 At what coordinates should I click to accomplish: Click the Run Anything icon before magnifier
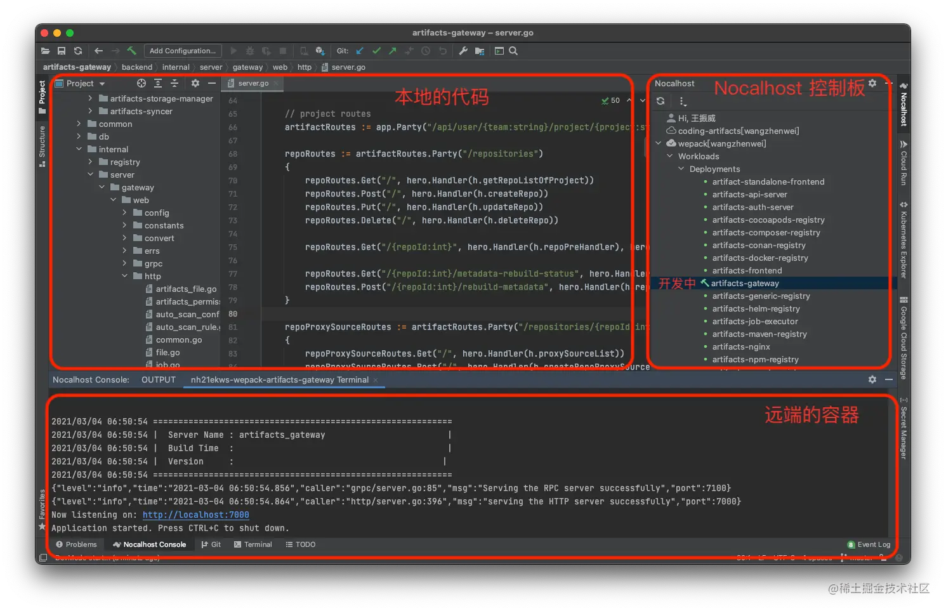click(x=499, y=51)
